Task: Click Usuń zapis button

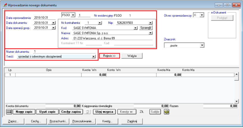Action: click(x=47, y=112)
